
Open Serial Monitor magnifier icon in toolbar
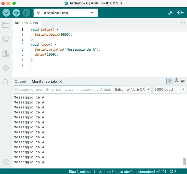click(180, 13)
